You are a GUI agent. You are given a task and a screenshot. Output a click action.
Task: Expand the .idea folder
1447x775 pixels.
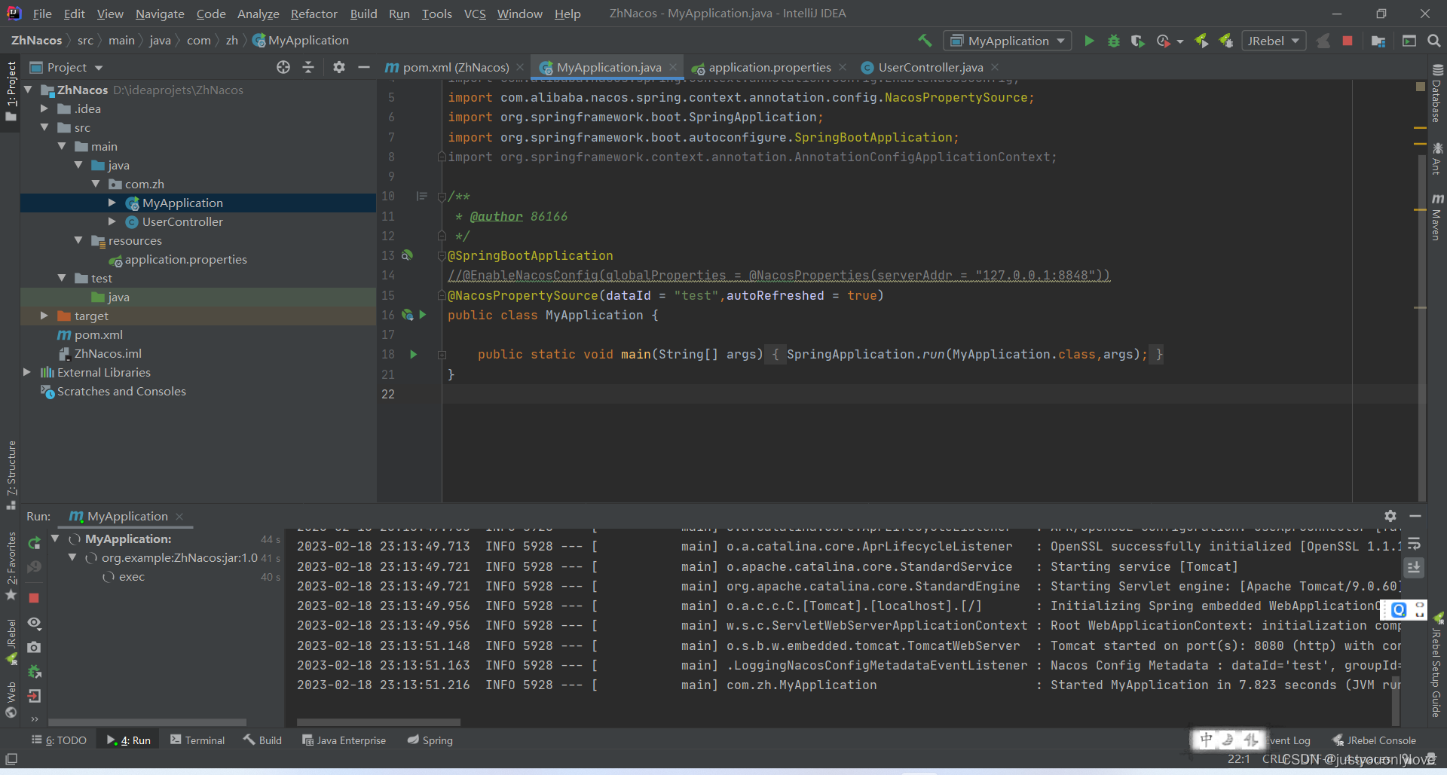click(44, 108)
